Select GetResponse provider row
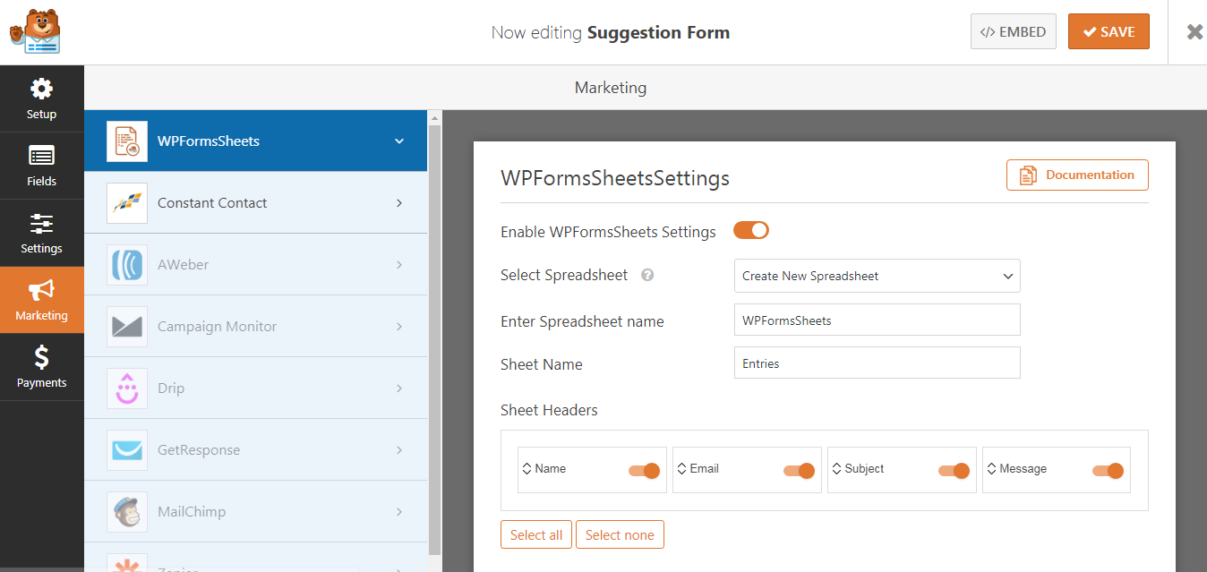The image size is (1207, 572). coord(256,450)
